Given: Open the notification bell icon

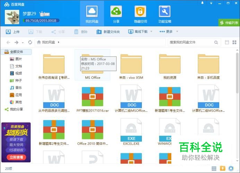Looking at the screenshot, I should click(x=202, y=3).
